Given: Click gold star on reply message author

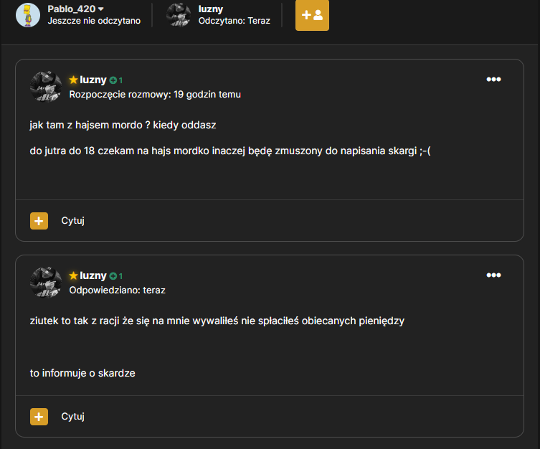Looking at the screenshot, I should (x=73, y=276).
